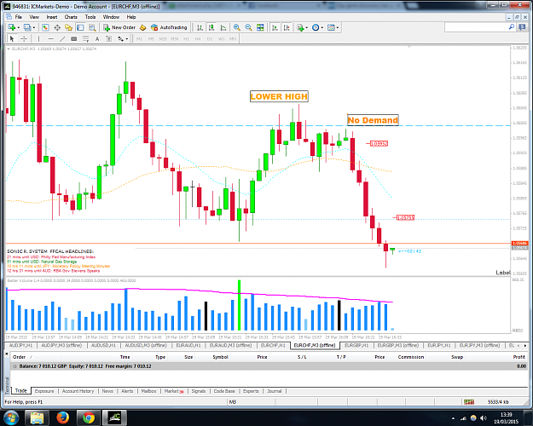
Task: Click the Indicators list icon
Action: coord(300,27)
